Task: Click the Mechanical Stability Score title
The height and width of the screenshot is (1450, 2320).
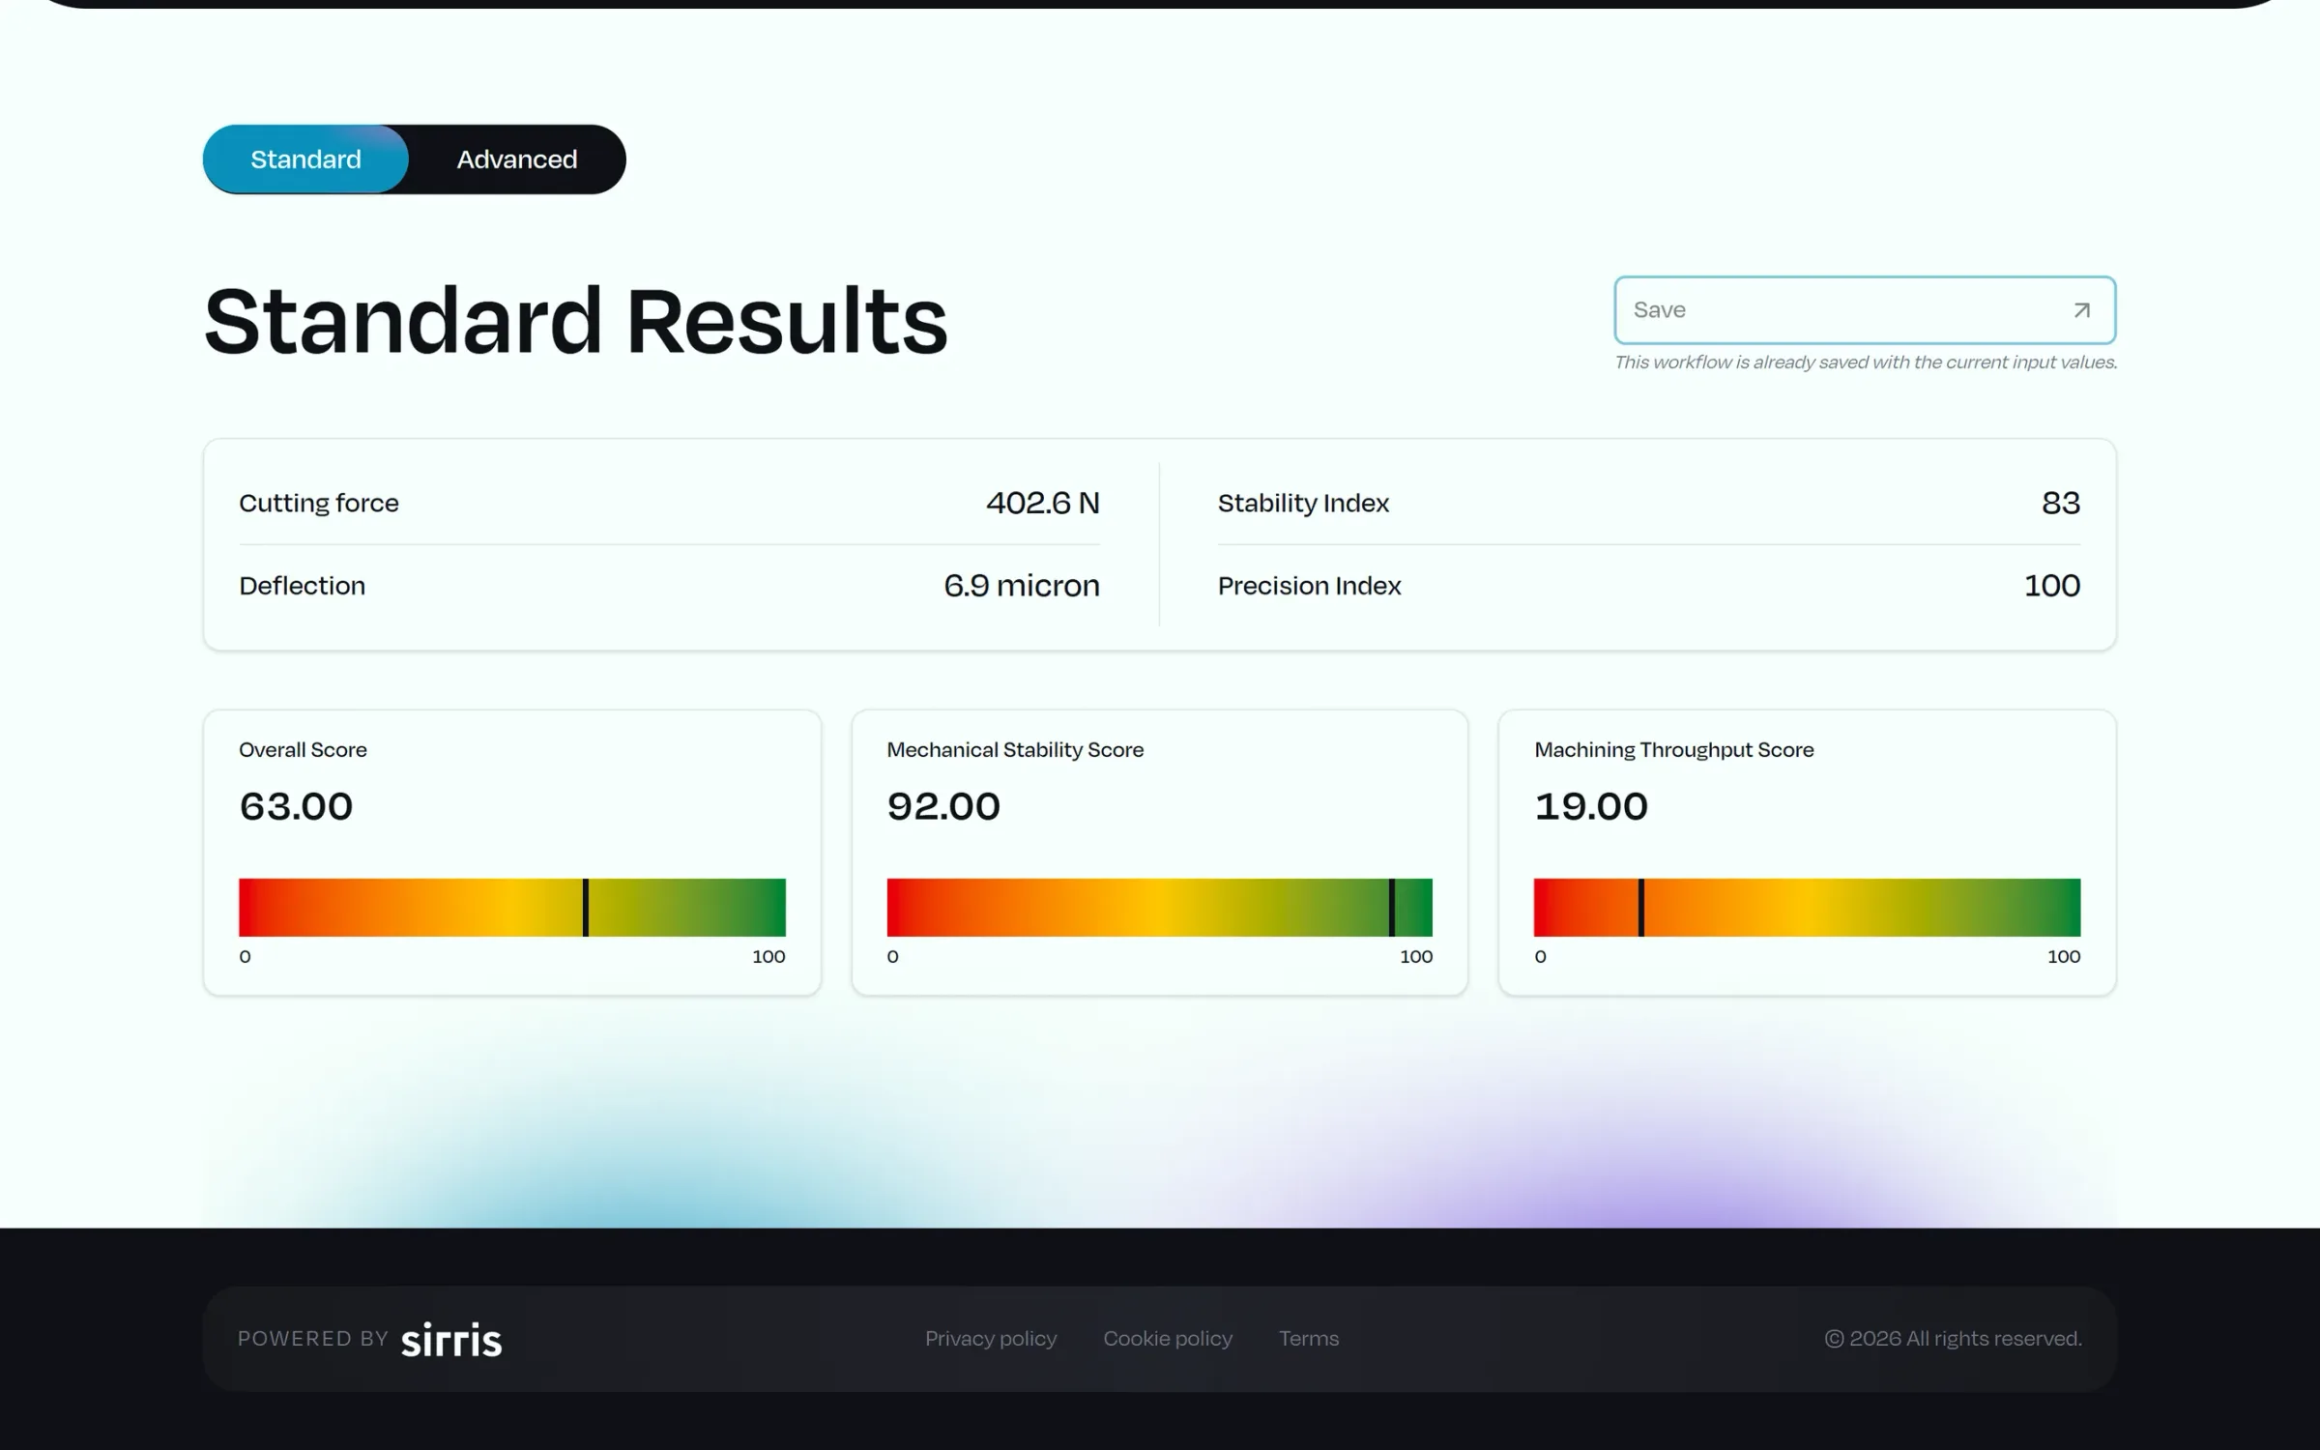Action: pyautogui.click(x=1015, y=750)
